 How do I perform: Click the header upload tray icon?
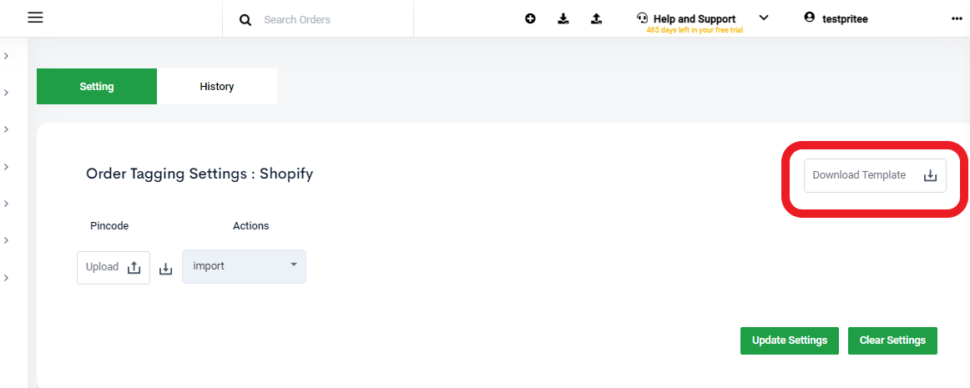pos(596,18)
